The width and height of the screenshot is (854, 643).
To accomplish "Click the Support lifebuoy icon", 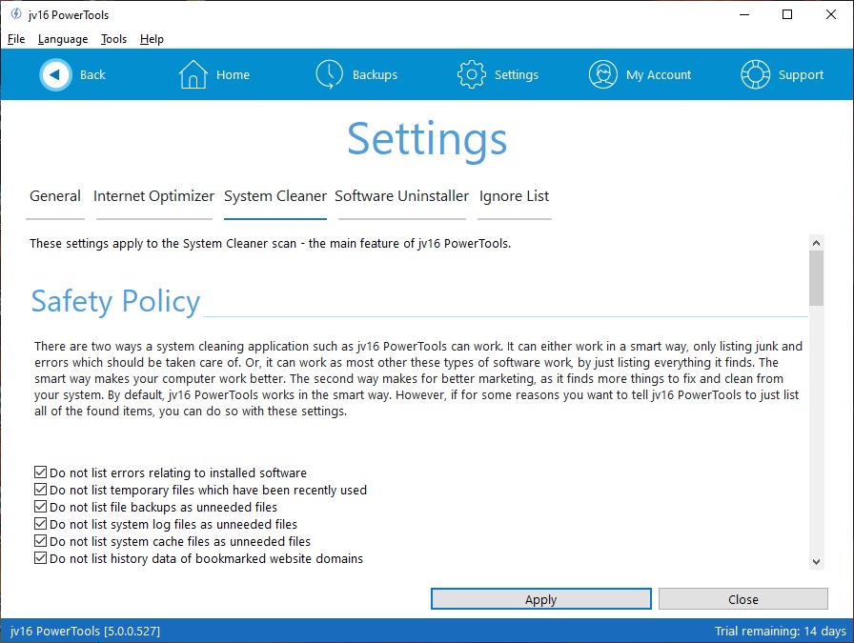I will point(755,74).
